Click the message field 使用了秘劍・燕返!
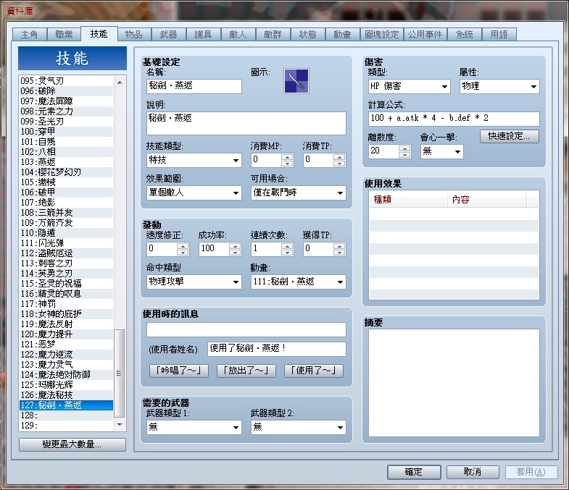 pos(277,349)
